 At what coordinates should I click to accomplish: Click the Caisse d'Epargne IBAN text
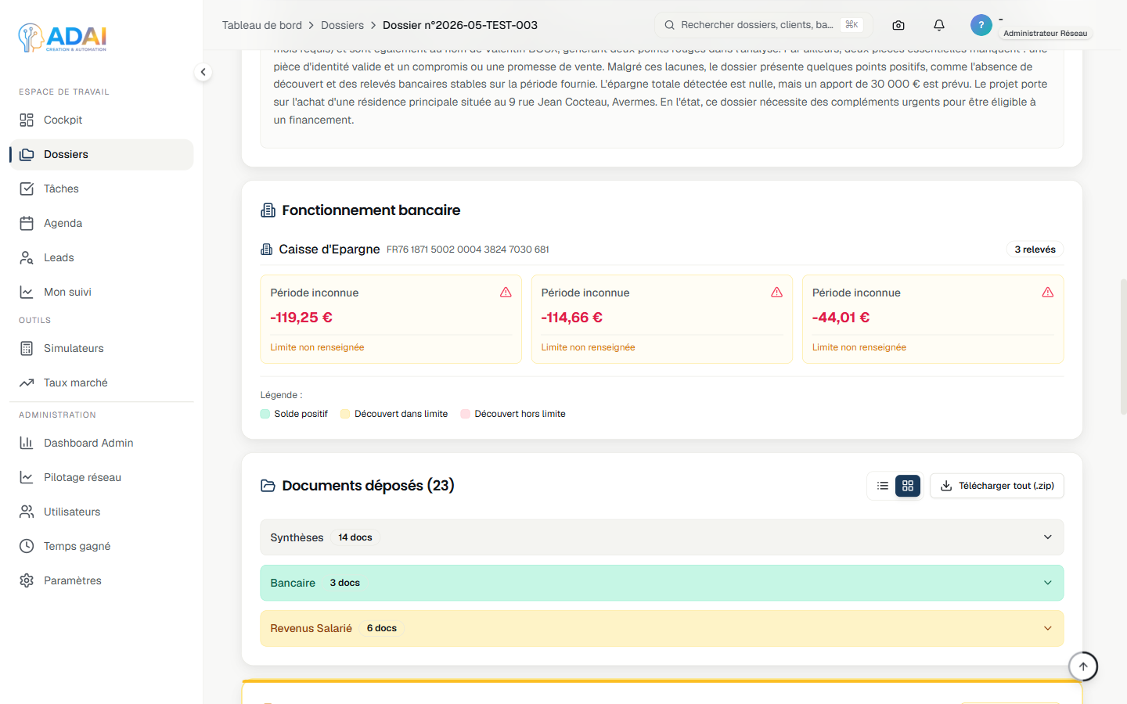pos(468,250)
